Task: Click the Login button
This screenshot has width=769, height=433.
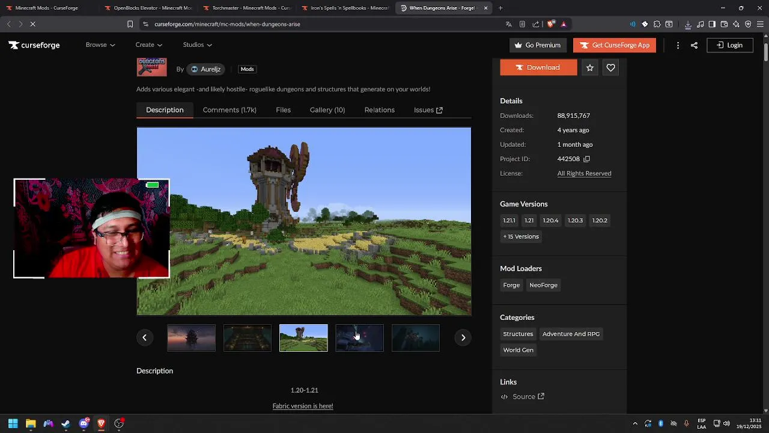Action: pos(729,45)
